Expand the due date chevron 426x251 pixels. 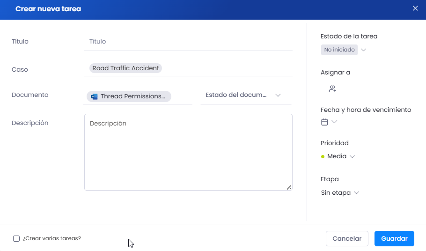(334, 122)
